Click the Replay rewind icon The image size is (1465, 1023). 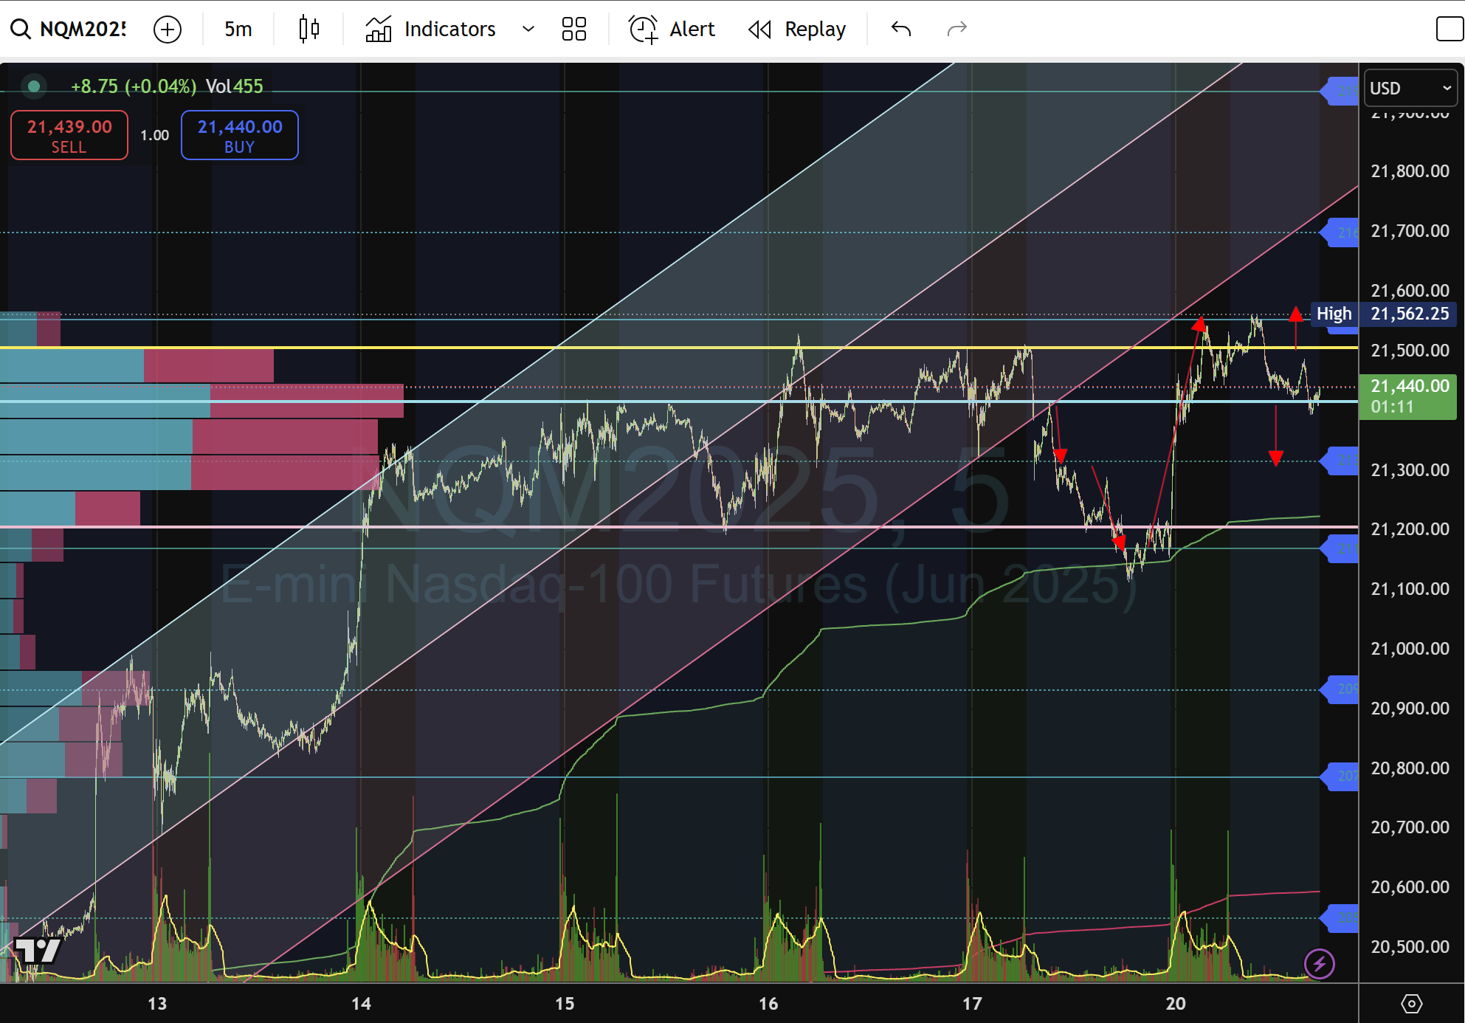pyautogui.click(x=759, y=29)
